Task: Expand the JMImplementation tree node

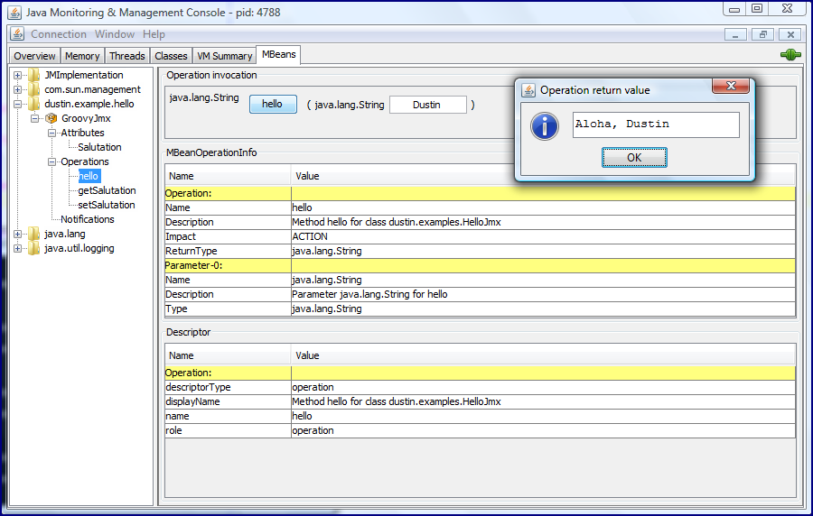Action: tap(18, 75)
